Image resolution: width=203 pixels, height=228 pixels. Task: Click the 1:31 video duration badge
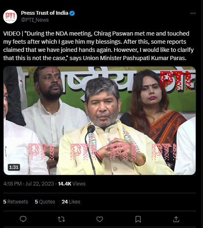pos(14,167)
